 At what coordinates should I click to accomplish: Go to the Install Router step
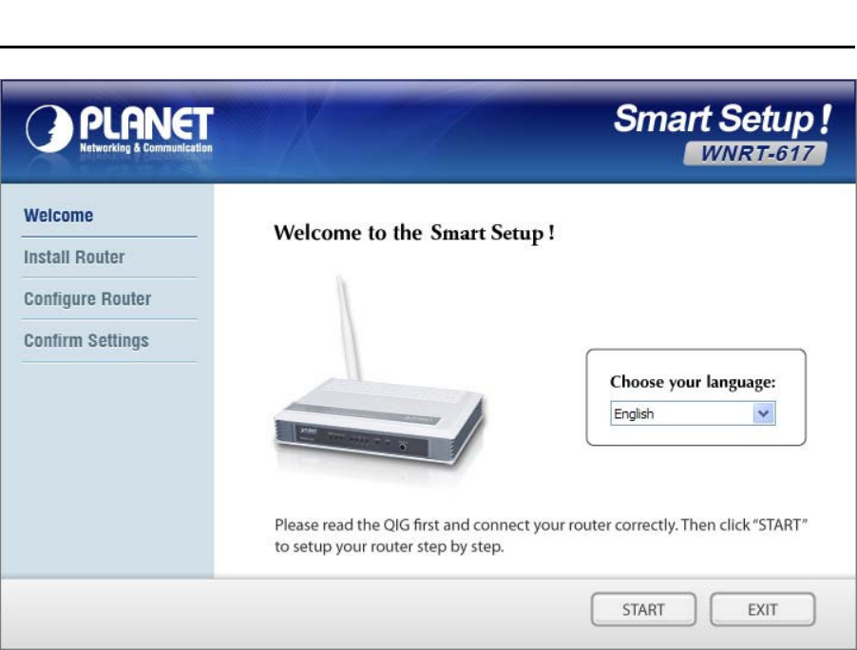click(74, 257)
